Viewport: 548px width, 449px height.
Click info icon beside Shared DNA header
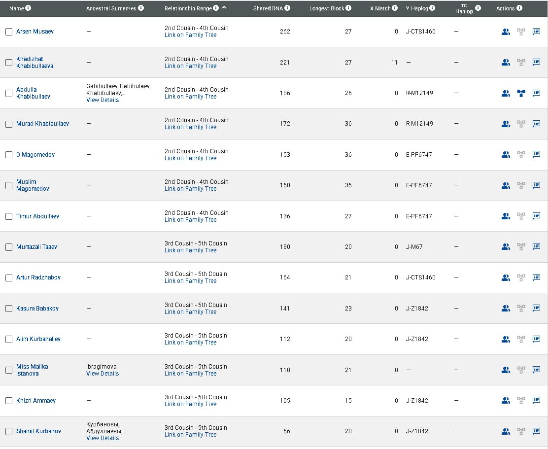pyautogui.click(x=287, y=8)
